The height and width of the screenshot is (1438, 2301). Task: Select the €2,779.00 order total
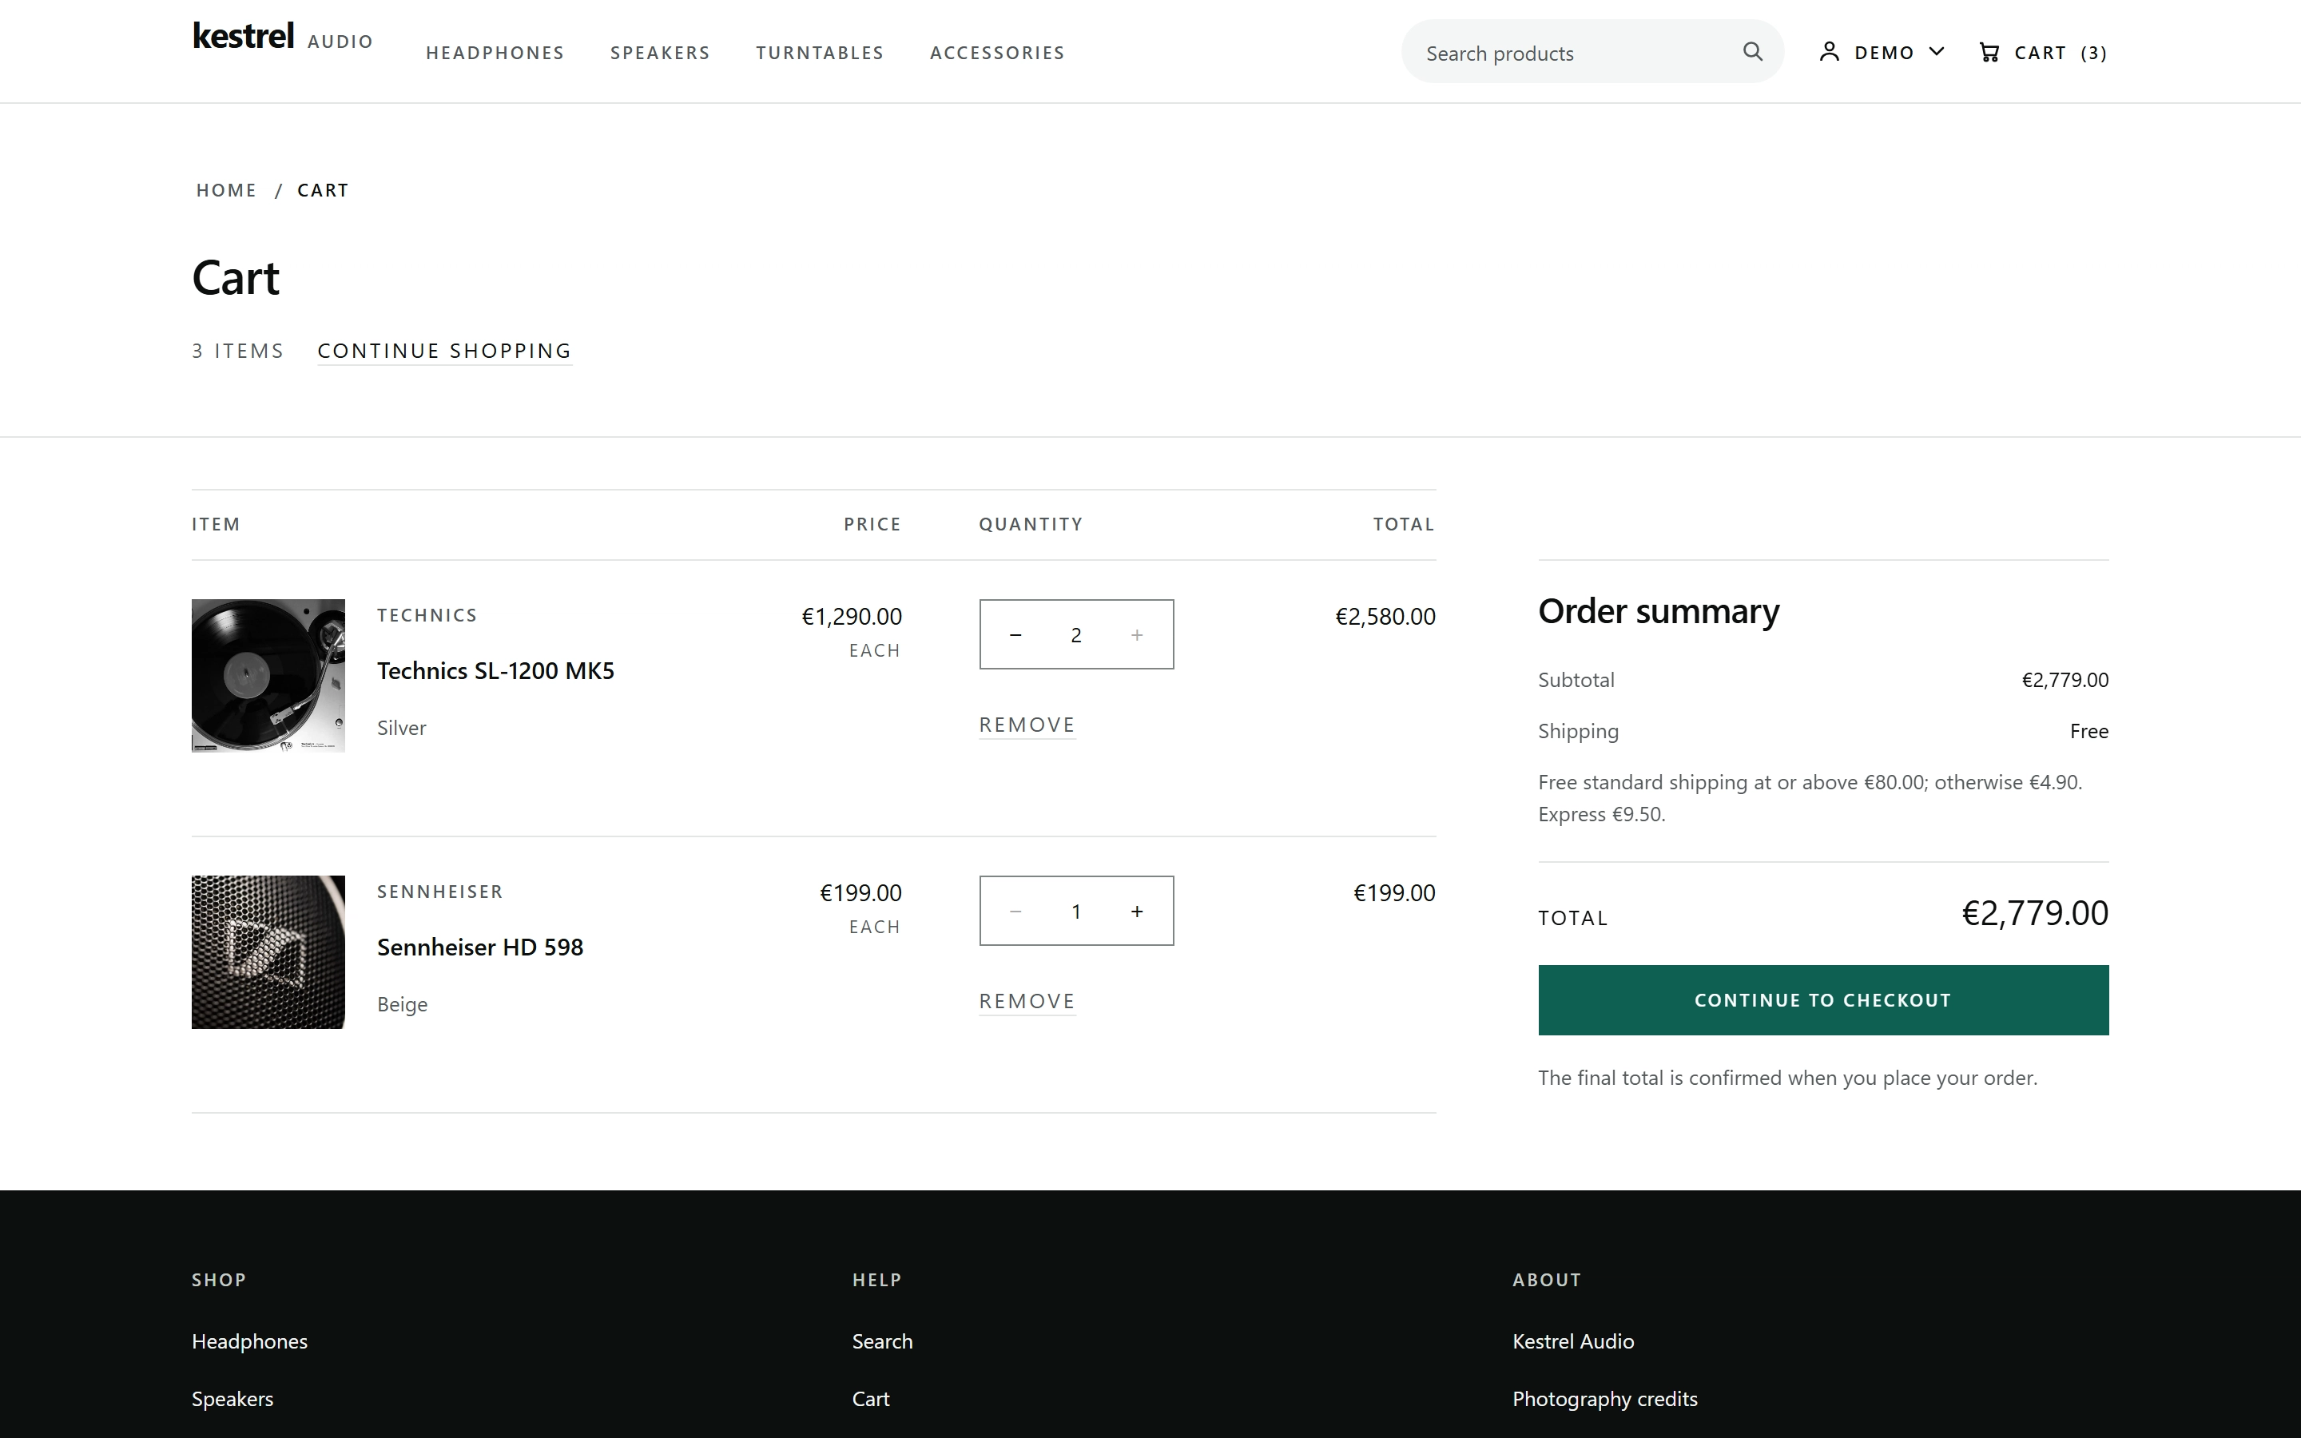click(2035, 913)
